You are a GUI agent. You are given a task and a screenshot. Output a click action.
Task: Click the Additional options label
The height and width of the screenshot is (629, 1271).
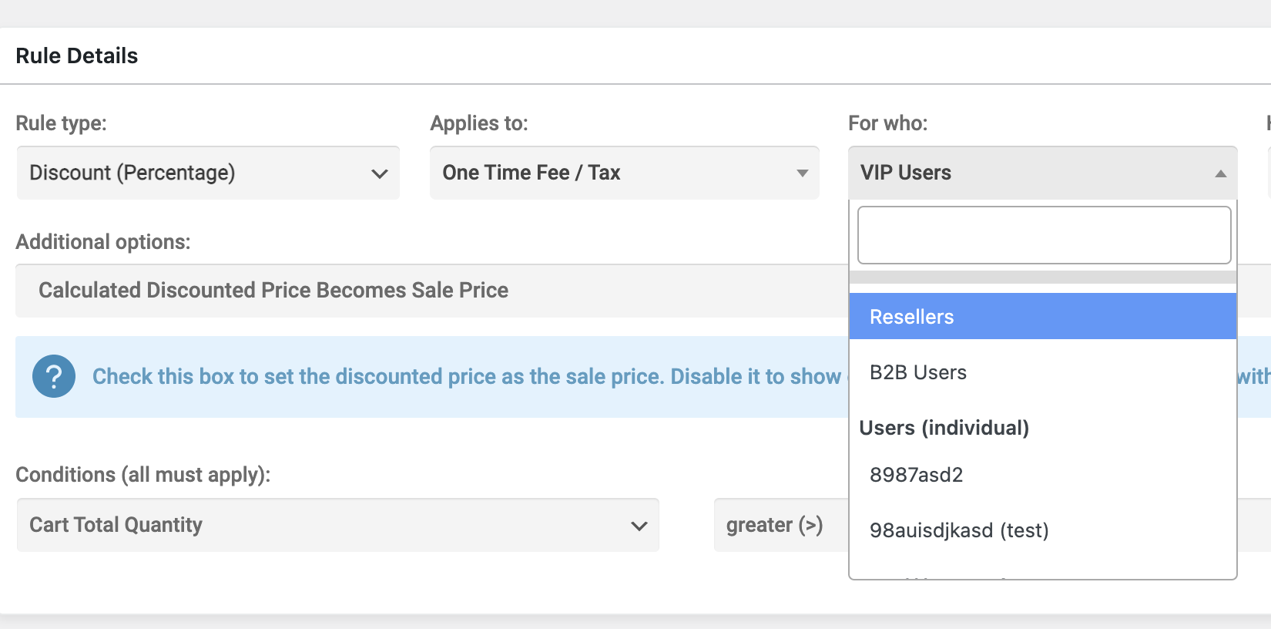coord(103,242)
